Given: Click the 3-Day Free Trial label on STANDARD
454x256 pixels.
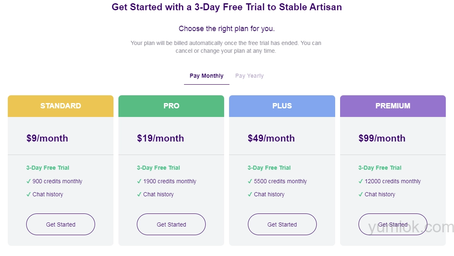Looking at the screenshot, I should click(48, 168).
